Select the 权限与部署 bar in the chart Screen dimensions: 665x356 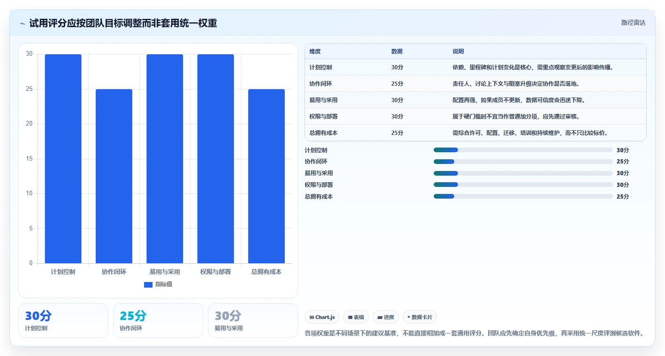(216, 159)
